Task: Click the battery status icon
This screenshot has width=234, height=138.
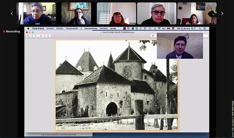Action: (168, 28)
